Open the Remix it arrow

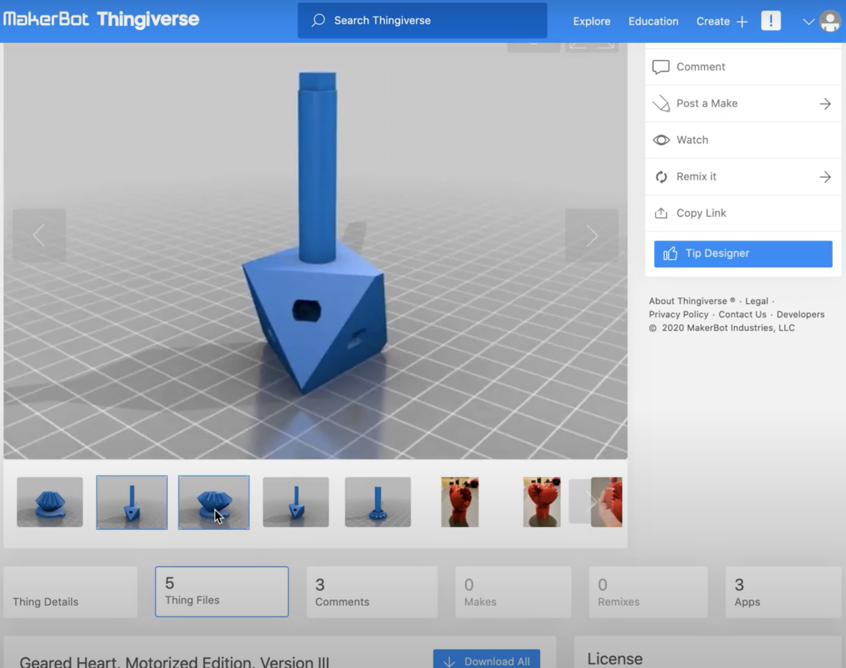point(825,177)
